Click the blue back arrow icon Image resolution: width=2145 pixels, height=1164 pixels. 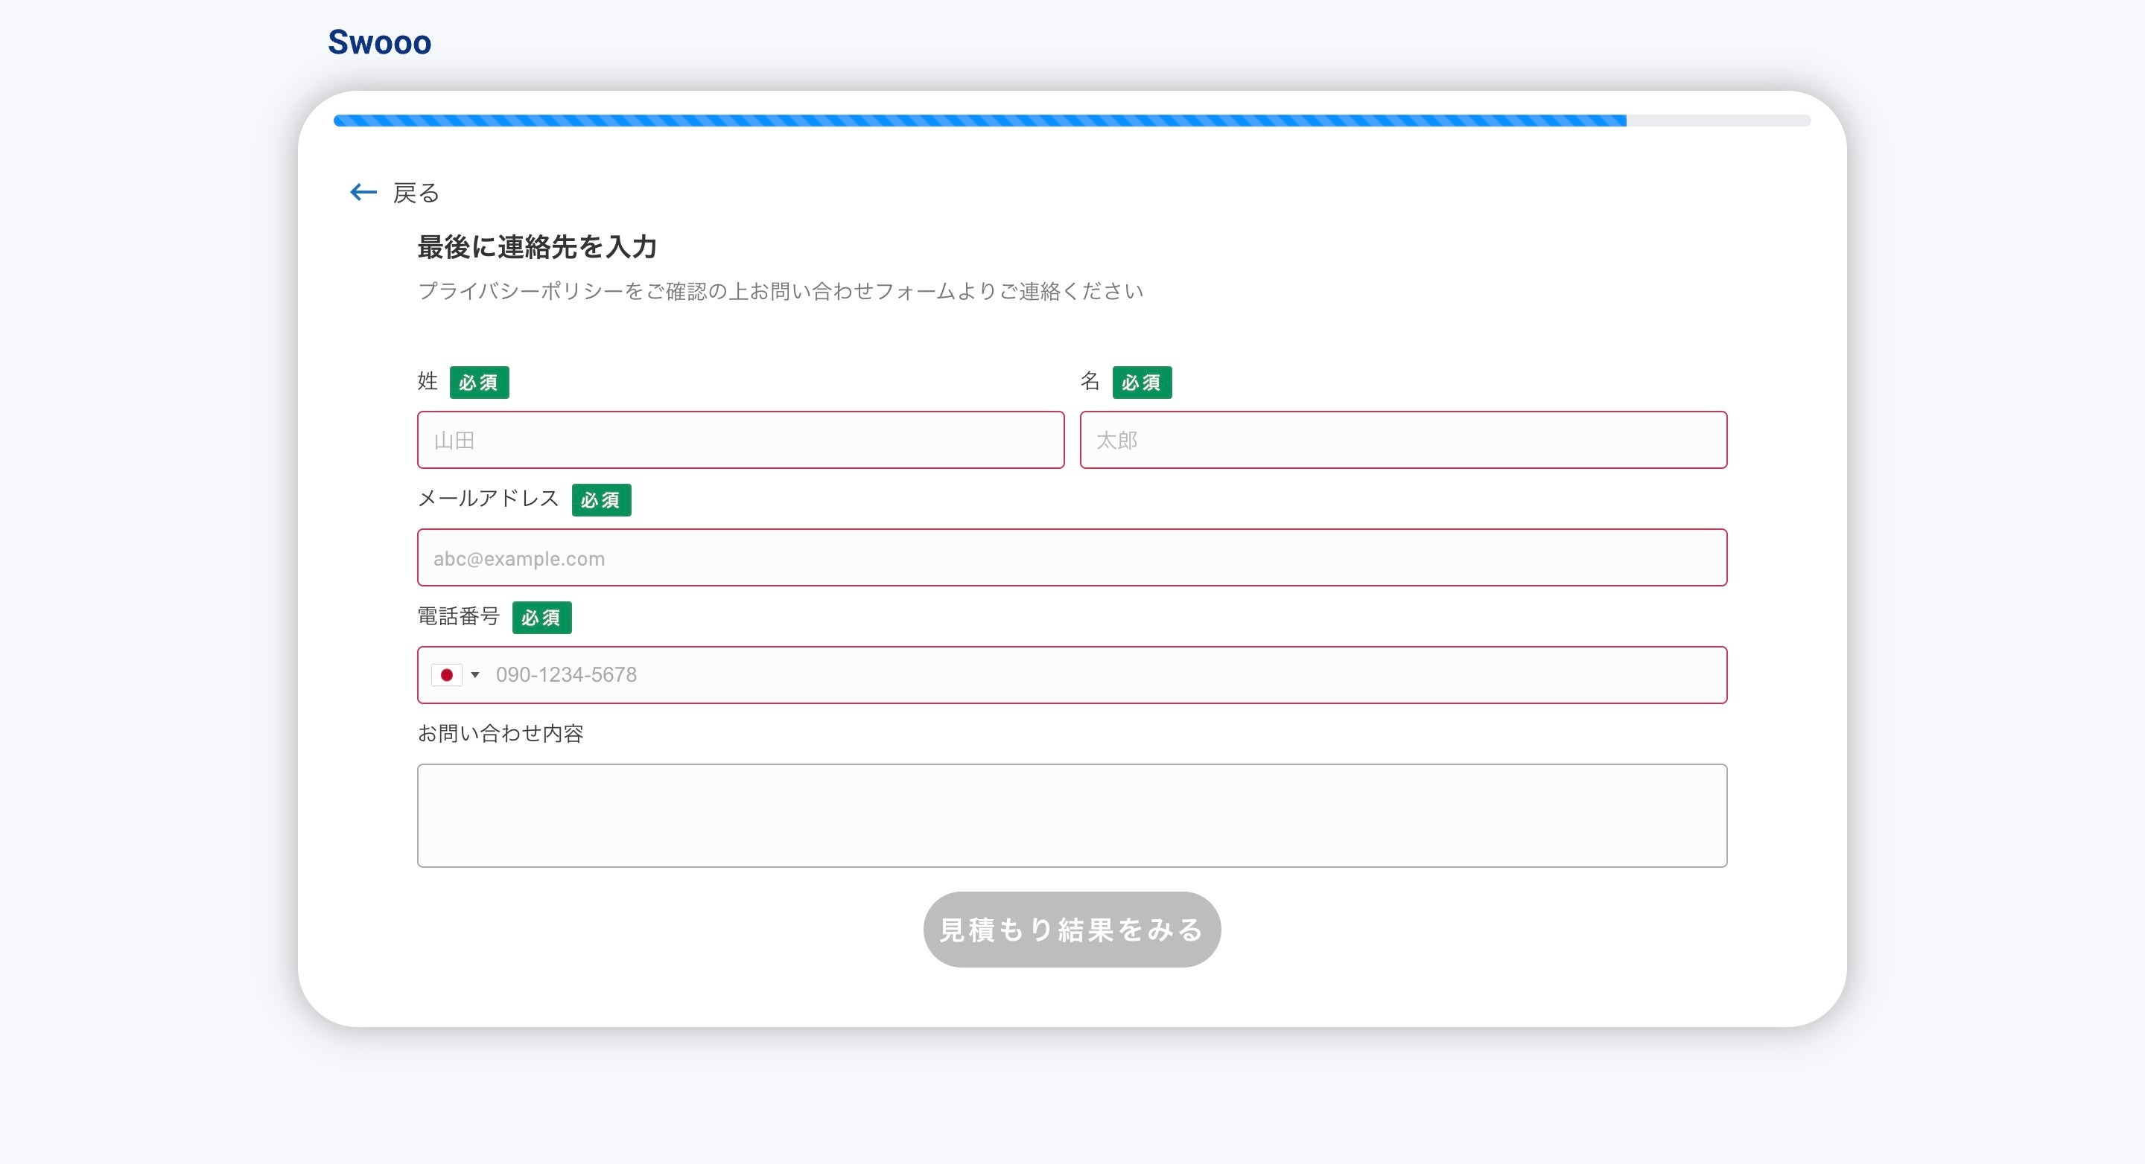363,193
